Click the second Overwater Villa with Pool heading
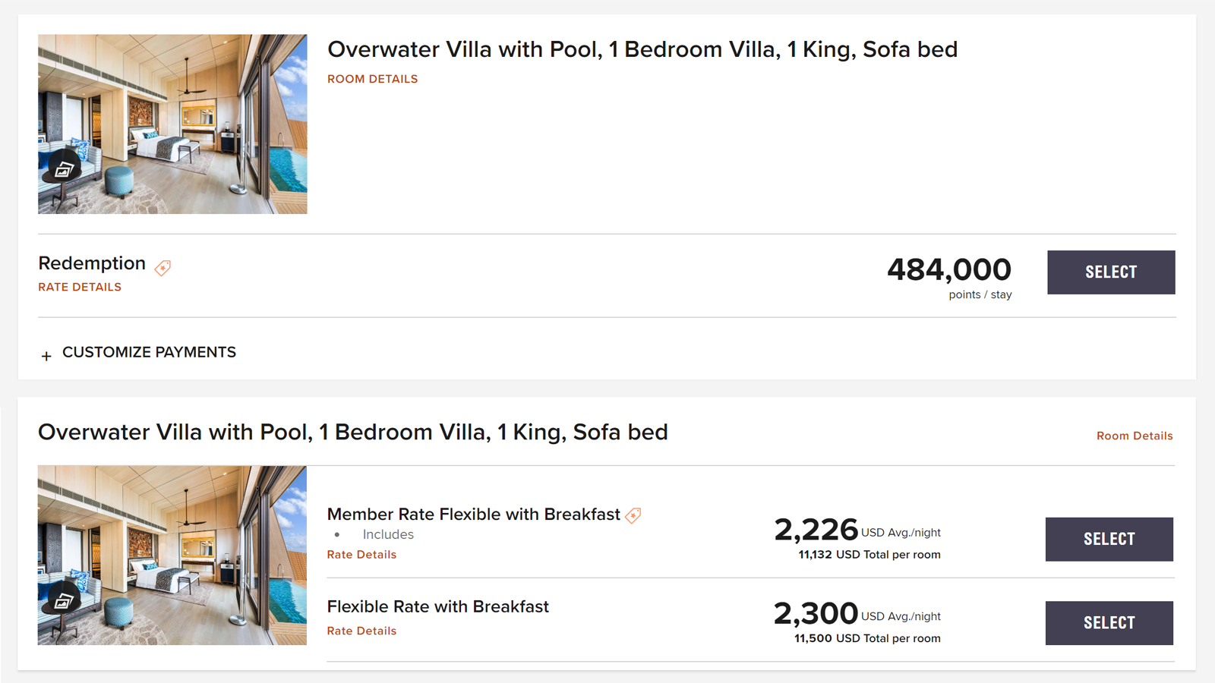This screenshot has width=1215, height=683. tap(353, 432)
